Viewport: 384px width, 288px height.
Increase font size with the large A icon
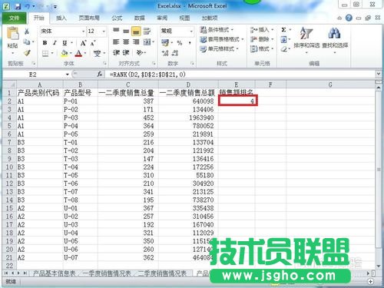coord(83,43)
